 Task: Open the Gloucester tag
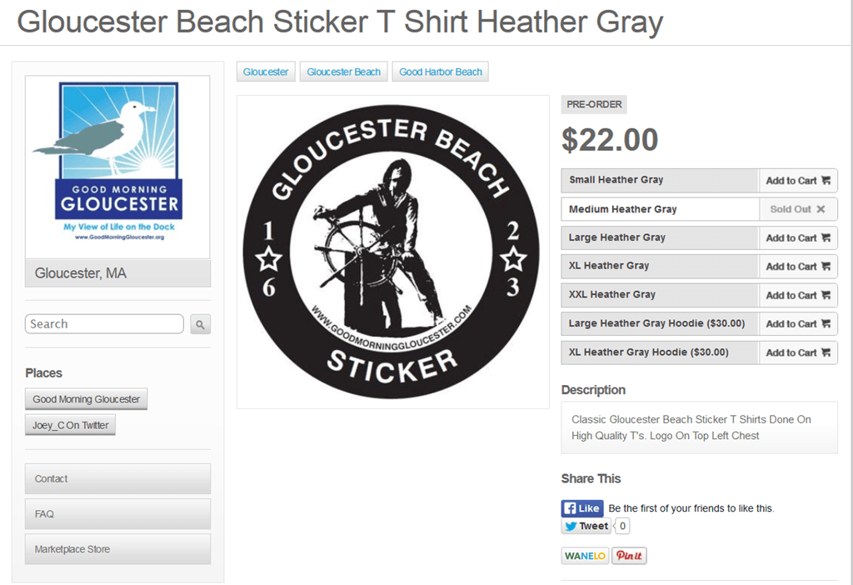pos(266,72)
